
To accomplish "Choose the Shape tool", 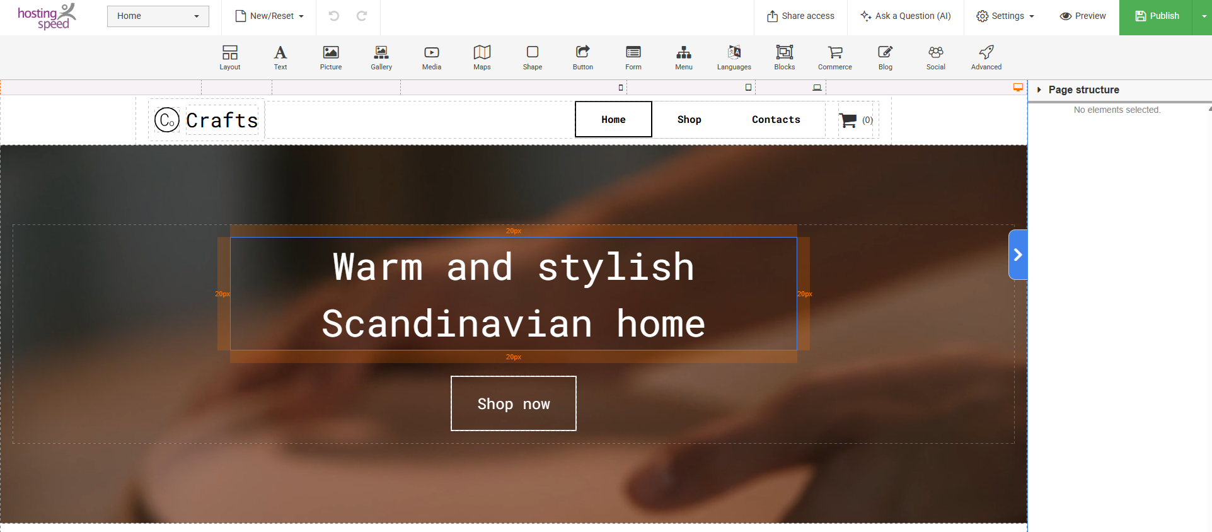I will click(x=532, y=57).
